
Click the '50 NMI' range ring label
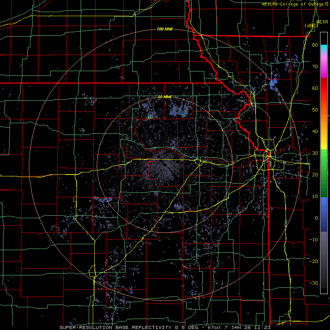tap(165, 97)
